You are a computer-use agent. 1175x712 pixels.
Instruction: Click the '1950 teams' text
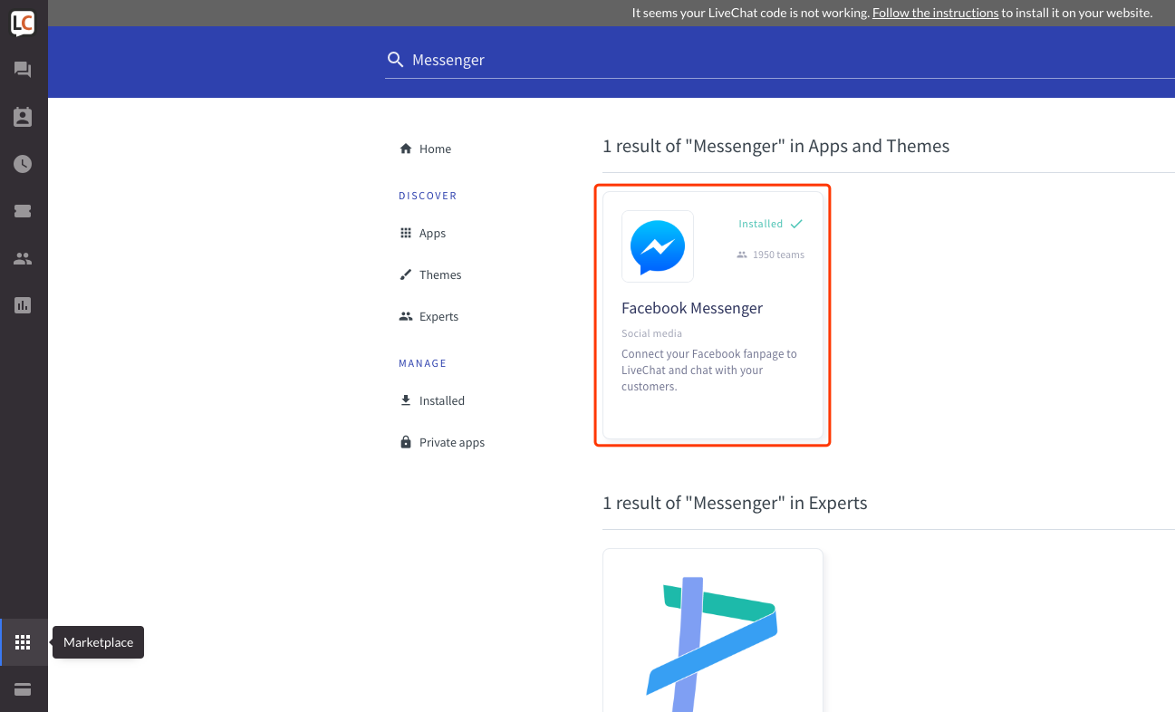[x=778, y=255]
